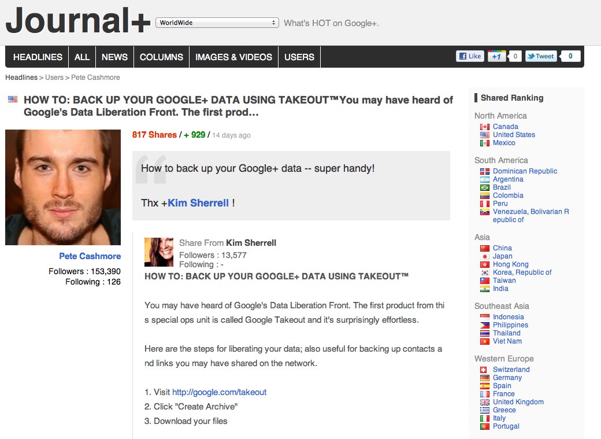
Task: Open the google.com/takeout link
Action: (219, 392)
